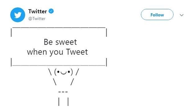Click the sign's upper-right vertical bar
The height and width of the screenshot is (109, 194).
point(106,33)
